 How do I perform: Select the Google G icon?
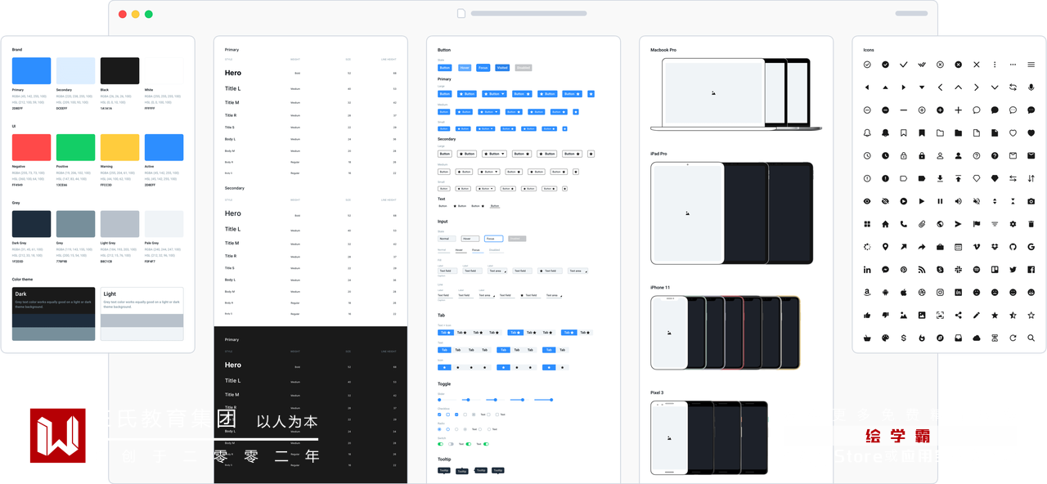pyautogui.click(x=1031, y=246)
